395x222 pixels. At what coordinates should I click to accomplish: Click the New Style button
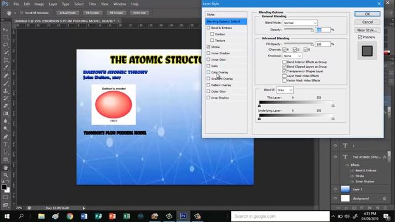coord(367,30)
